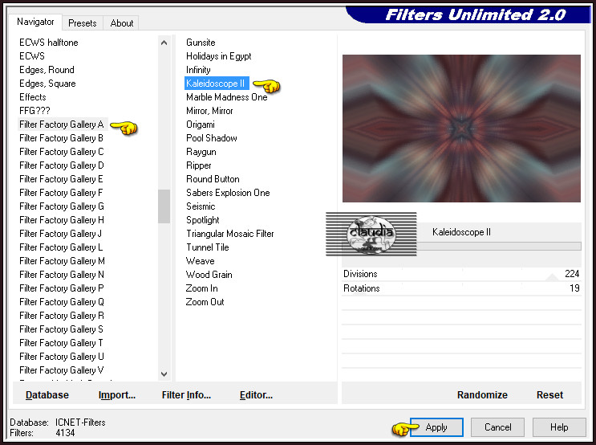Select Filter Factory Gallery N
596x445 pixels.
click(x=62, y=275)
